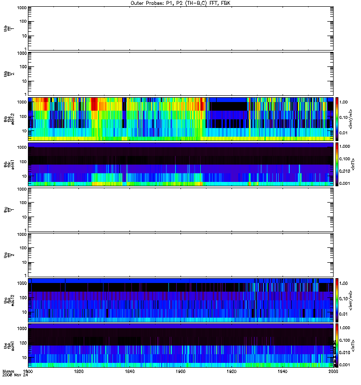361x385 pixels.
Task: Click the "1820" time axis label
Action: [x=79, y=372]
